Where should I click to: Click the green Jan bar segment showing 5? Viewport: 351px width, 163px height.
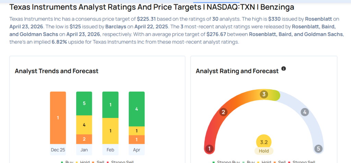pos(84,103)
